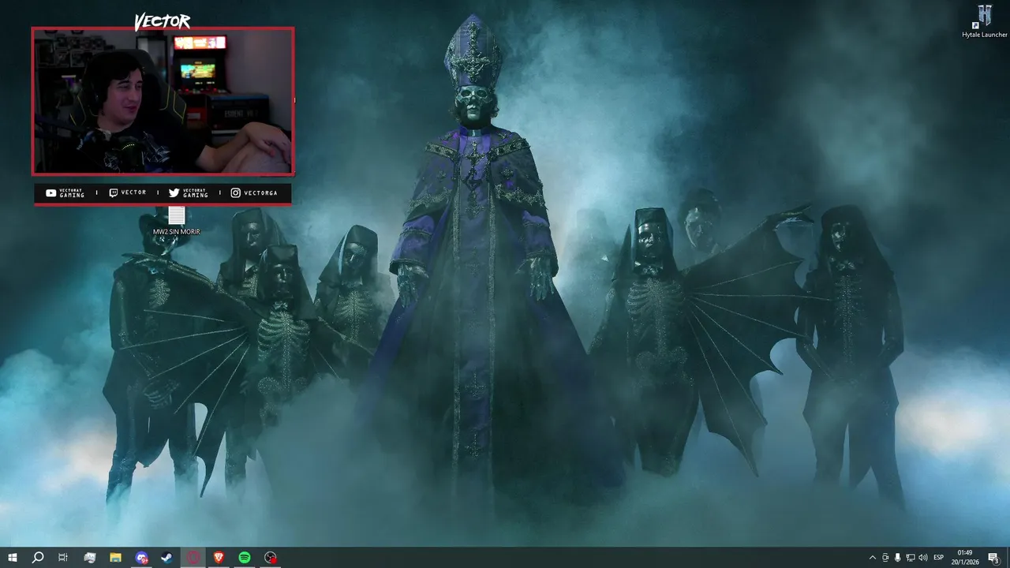Screen dimensions: 1010x568
Task: Open the notification center with 3 alerts
Action: 993,558
